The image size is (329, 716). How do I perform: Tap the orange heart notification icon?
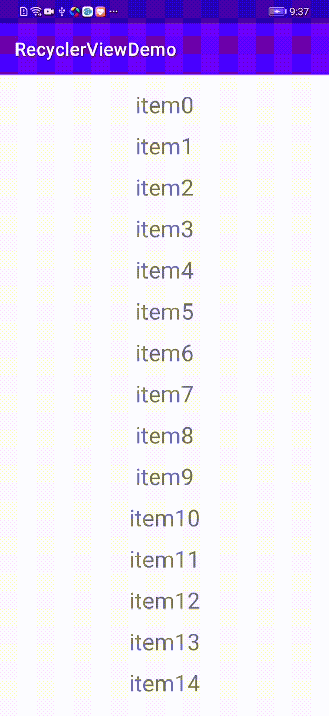(x=100, y=11)
